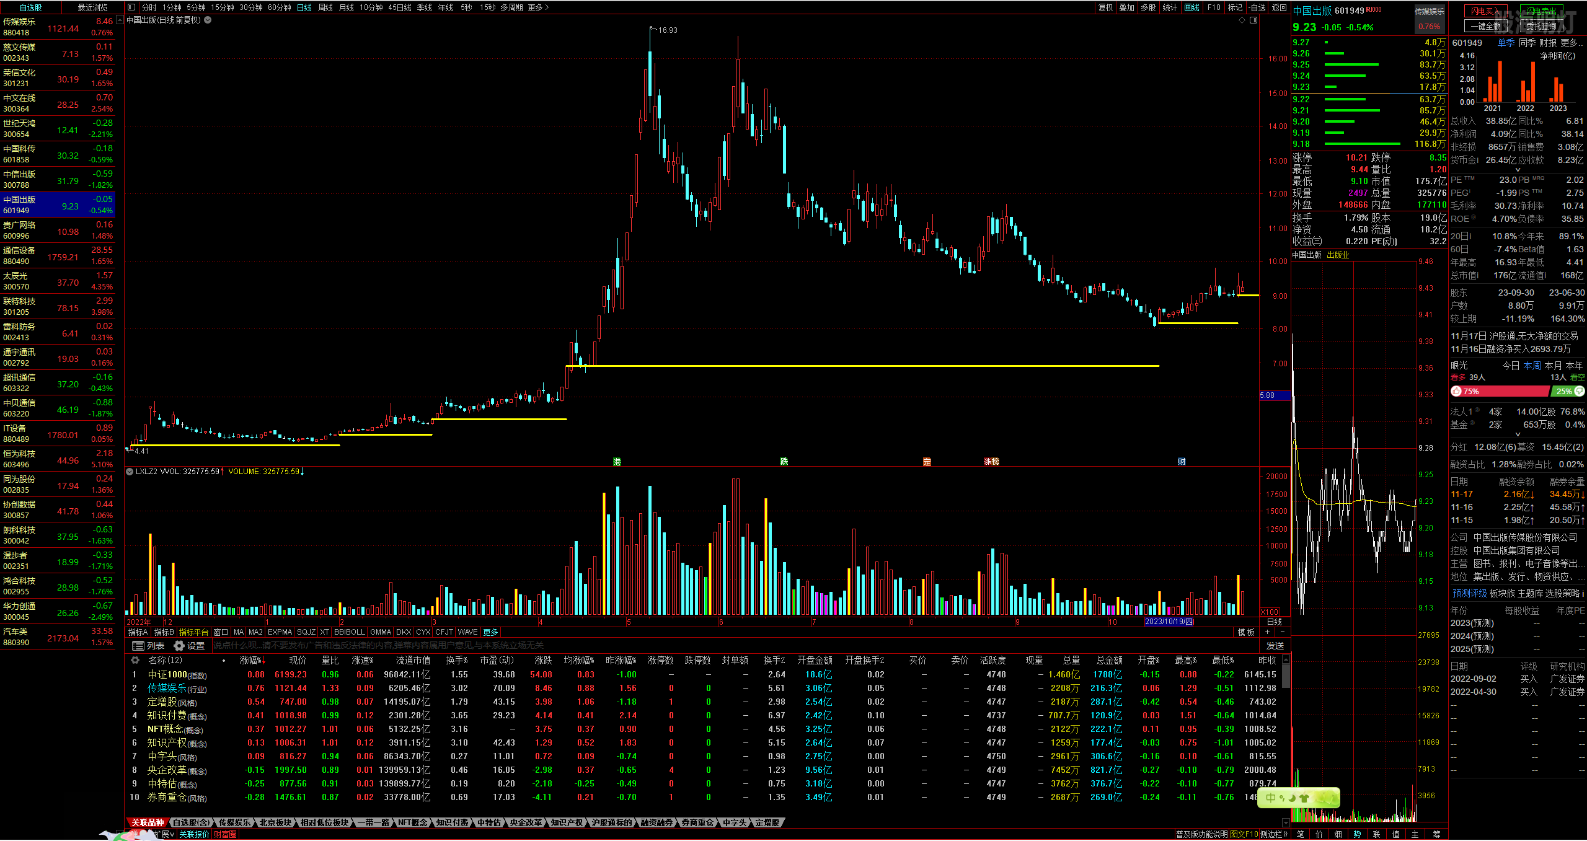
Task: Open the 图文F10 link
Action: coord(1244,834)
